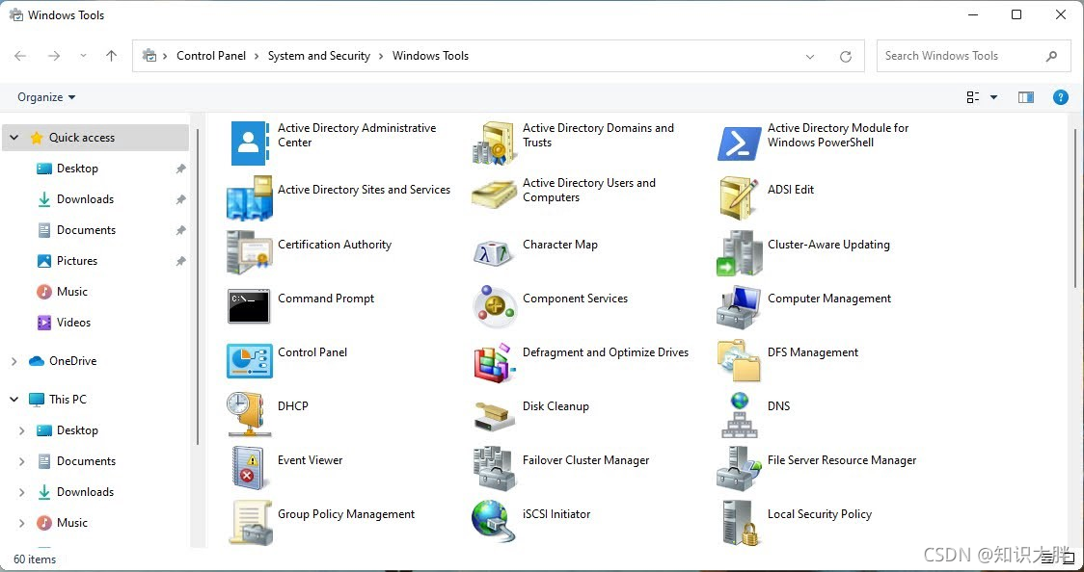
Task: Click the navigation pane scrollbar
Action: click(x=198, y=286)
